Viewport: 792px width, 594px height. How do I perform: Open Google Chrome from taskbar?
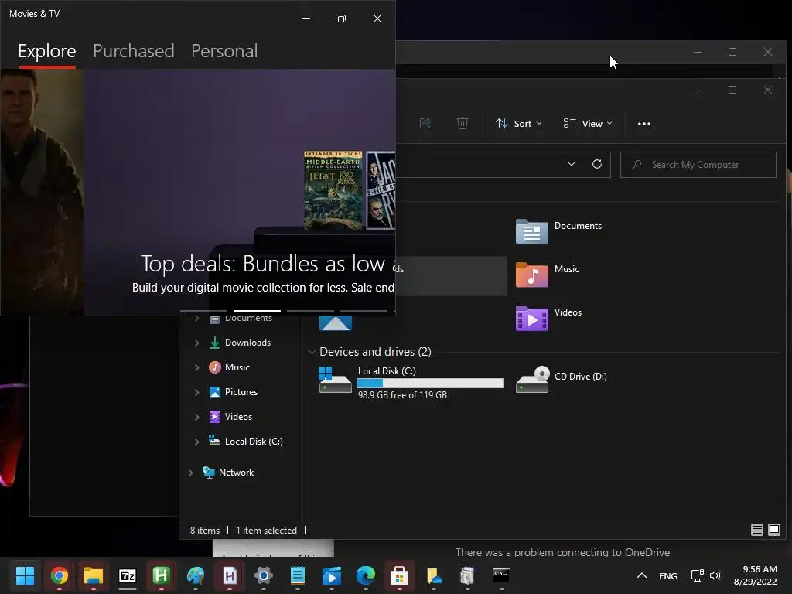pos(59,575)
